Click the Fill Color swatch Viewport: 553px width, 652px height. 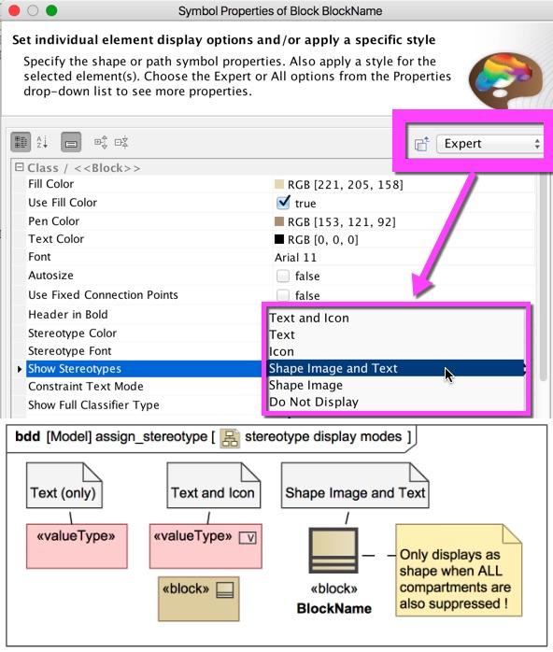tap(279, 184)
